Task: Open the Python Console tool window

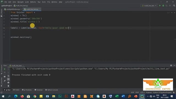Action: (52, 90)
